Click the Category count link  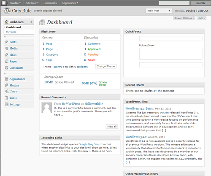[x=51, y=54]
